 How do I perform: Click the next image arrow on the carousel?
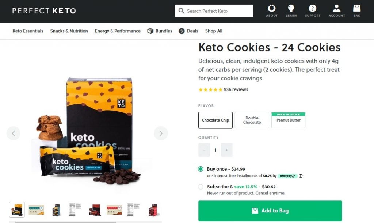(x=161, y=134)
